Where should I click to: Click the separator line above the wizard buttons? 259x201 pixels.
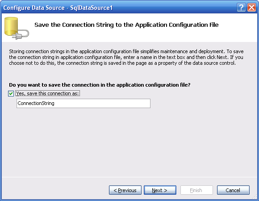coord(129,177)
